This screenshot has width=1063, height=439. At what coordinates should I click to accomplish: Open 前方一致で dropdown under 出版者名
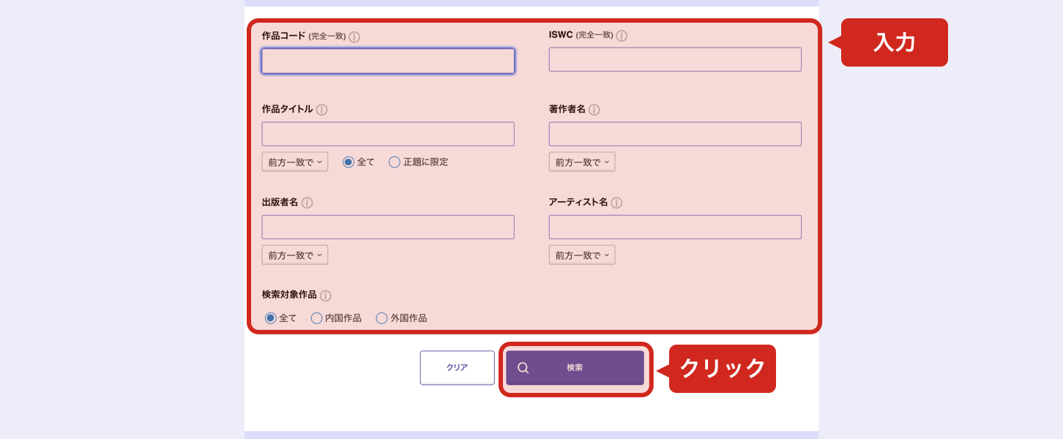click(x=295, y=255)
